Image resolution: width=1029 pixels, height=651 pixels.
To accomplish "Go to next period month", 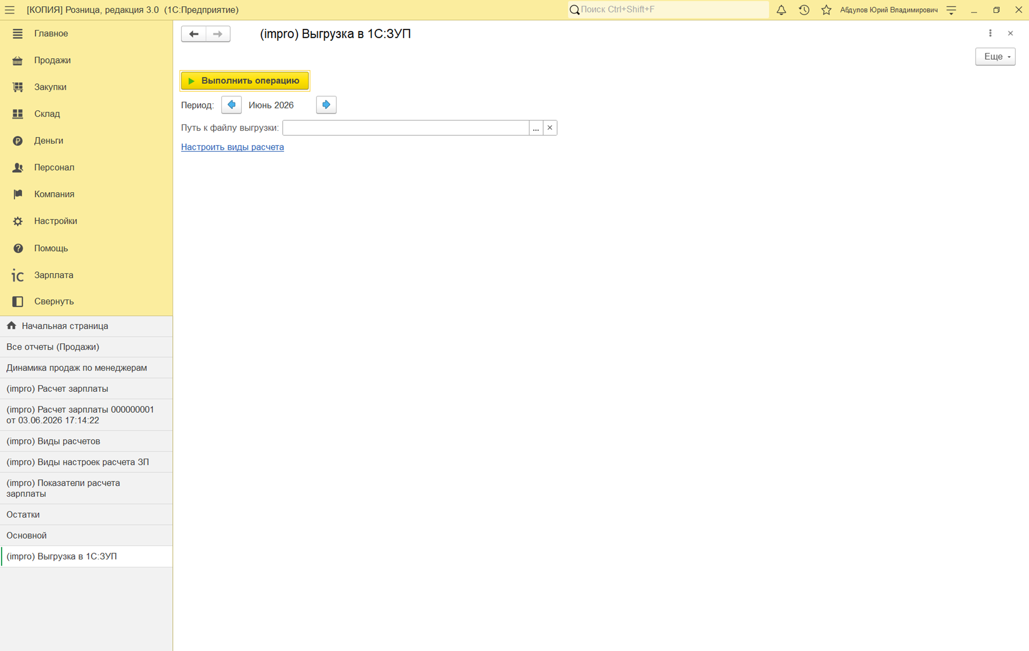I will (327, 105).
